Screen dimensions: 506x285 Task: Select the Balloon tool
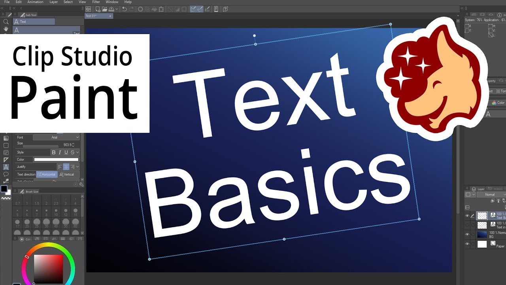click(6, 174)
